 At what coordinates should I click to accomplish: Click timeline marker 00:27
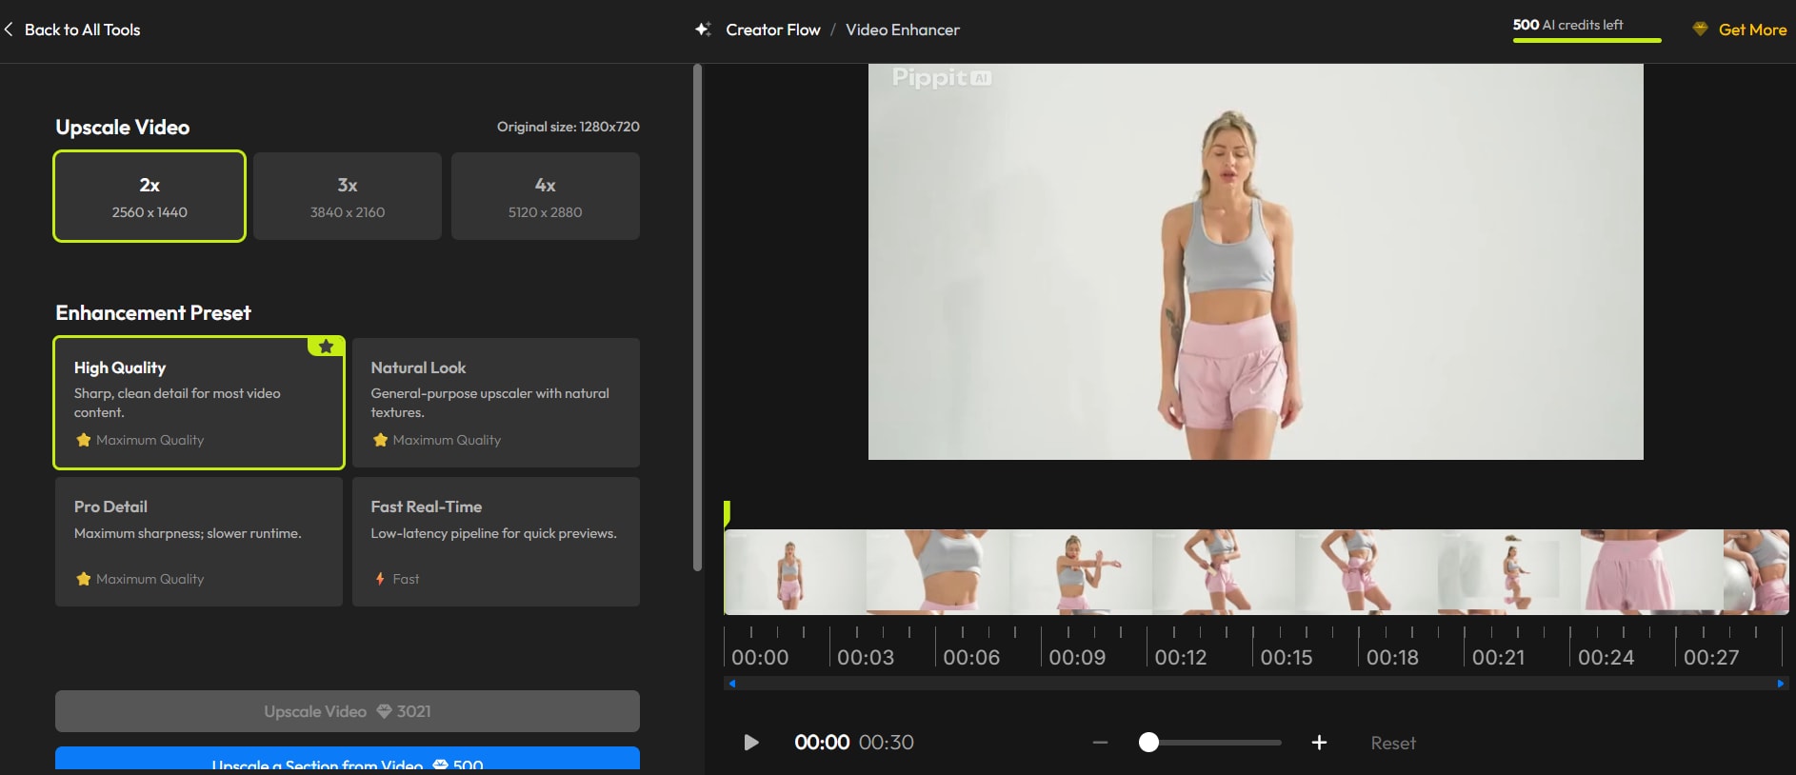[x=1711, y=658]
